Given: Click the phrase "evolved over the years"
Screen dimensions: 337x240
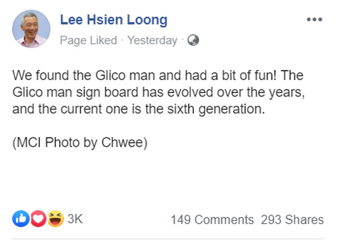Looking at the screenshot, I should 236,92.
